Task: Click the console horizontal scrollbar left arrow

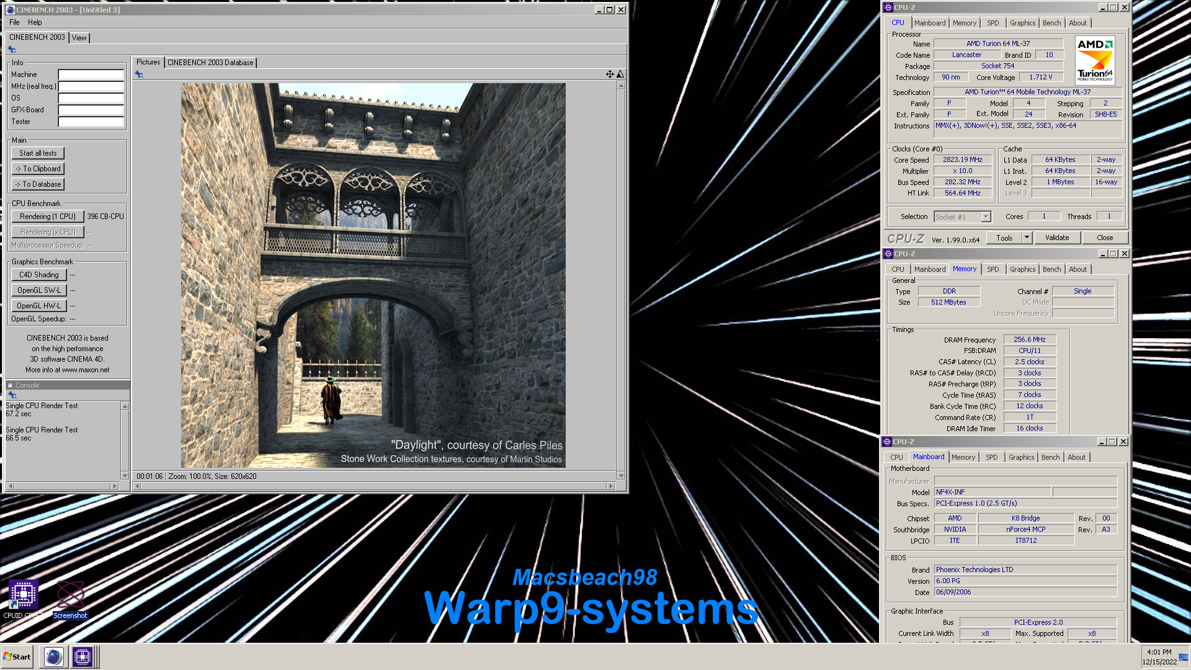Action: click(9, 486)
